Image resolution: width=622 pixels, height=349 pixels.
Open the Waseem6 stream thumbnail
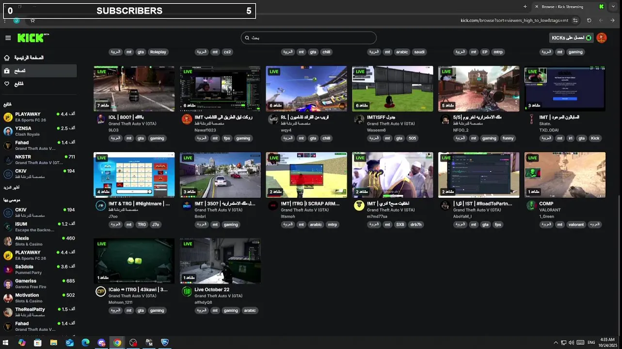tap(393, 89)
